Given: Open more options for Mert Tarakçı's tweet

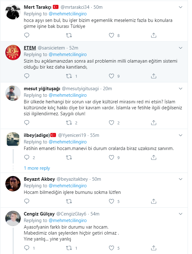Looking at the screenshot, I should point(180,7).
